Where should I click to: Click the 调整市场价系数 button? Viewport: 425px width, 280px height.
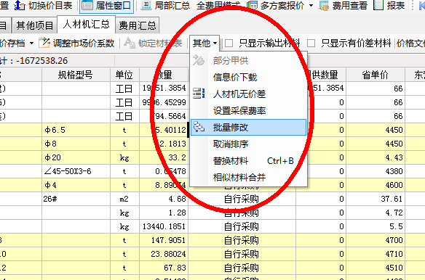[76, 43]
